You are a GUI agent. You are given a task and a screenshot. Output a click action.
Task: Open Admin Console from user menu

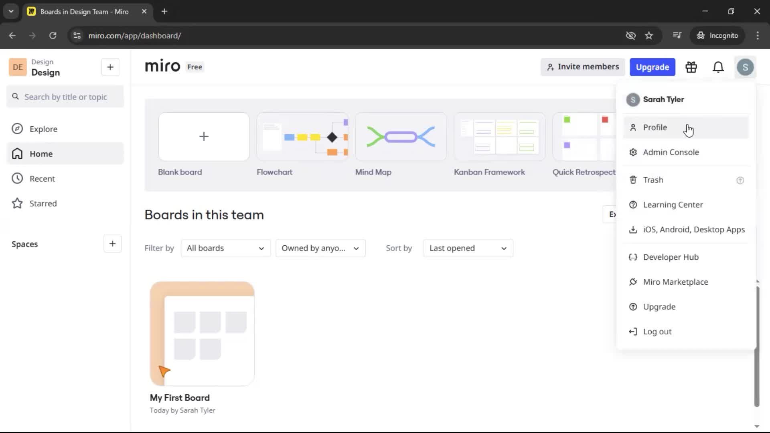[686, 152]
